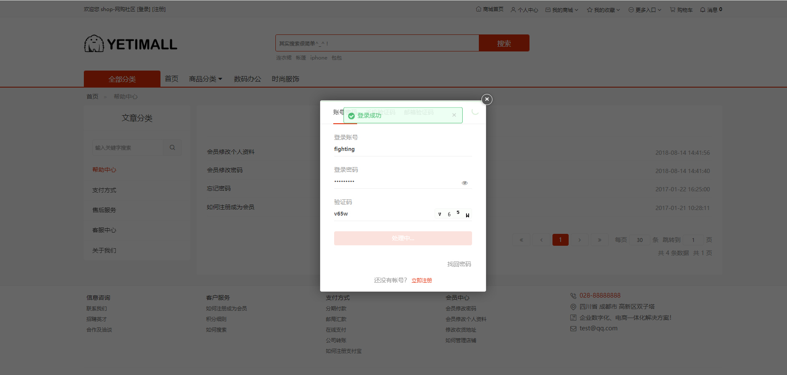Focus the main search box
This screenshot has width=787, height=375.
coord(377,43)
